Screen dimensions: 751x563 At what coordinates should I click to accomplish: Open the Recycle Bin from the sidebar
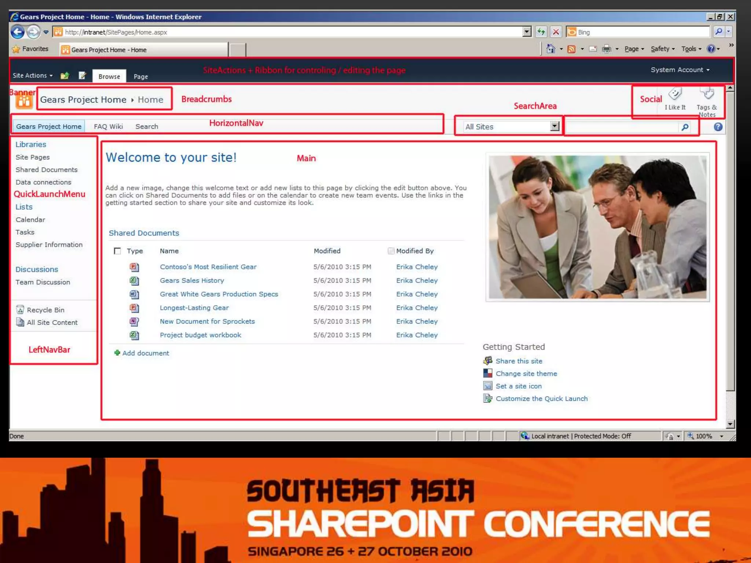click(45, 310)
